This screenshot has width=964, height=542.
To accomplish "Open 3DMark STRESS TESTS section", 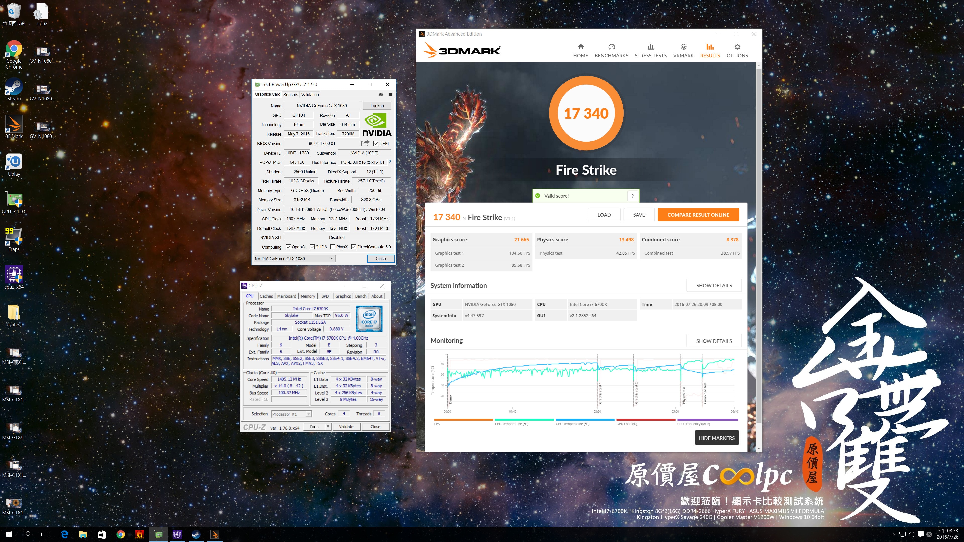I will click(x=650, y=51).
